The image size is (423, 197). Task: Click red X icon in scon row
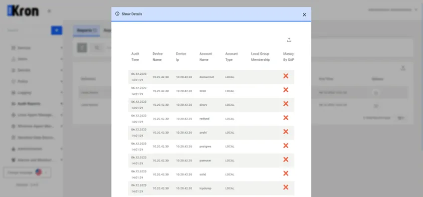pyautogui.click(x=286, y=90)
